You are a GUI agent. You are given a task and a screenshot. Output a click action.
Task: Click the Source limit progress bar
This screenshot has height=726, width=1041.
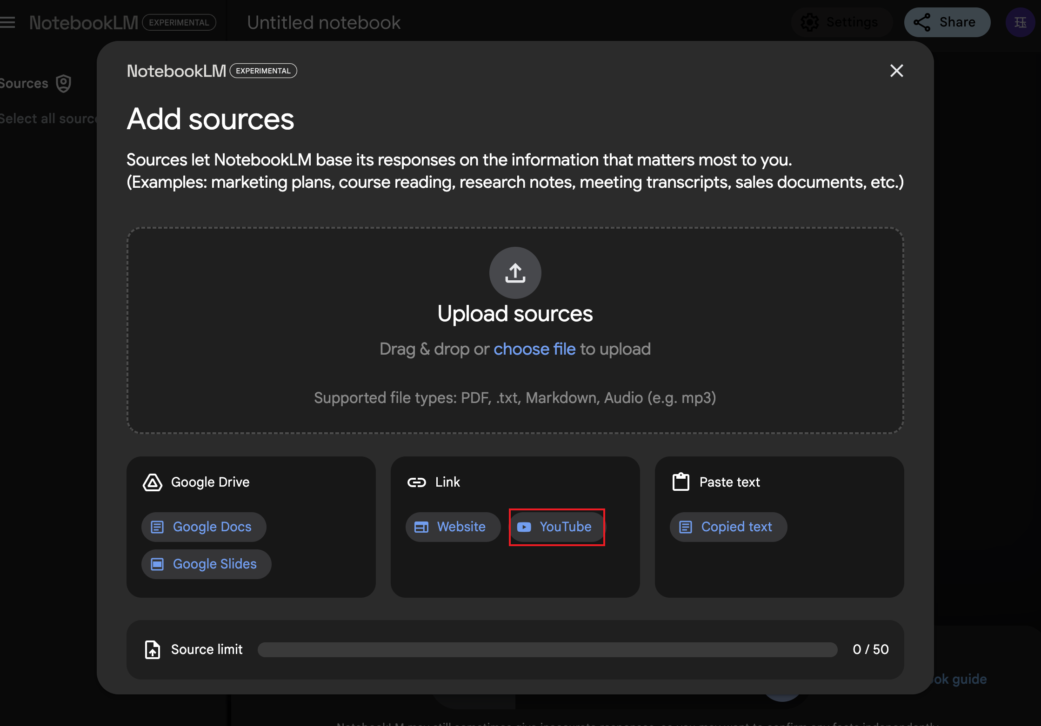tap(547, 650)
